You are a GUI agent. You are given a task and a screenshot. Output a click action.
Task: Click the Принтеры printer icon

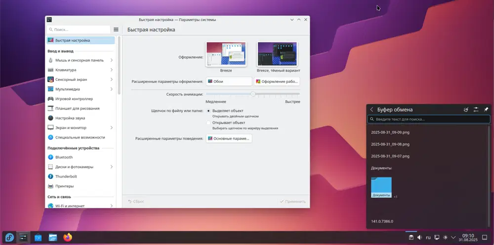50,186
